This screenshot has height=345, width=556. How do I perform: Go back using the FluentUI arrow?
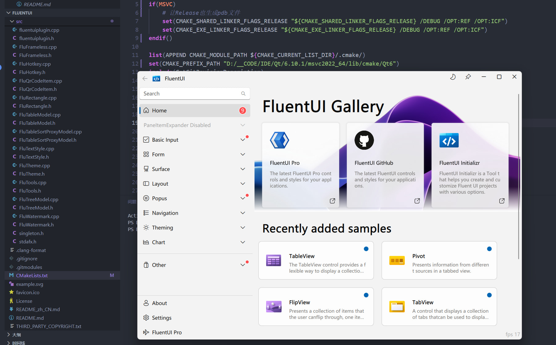145,79
